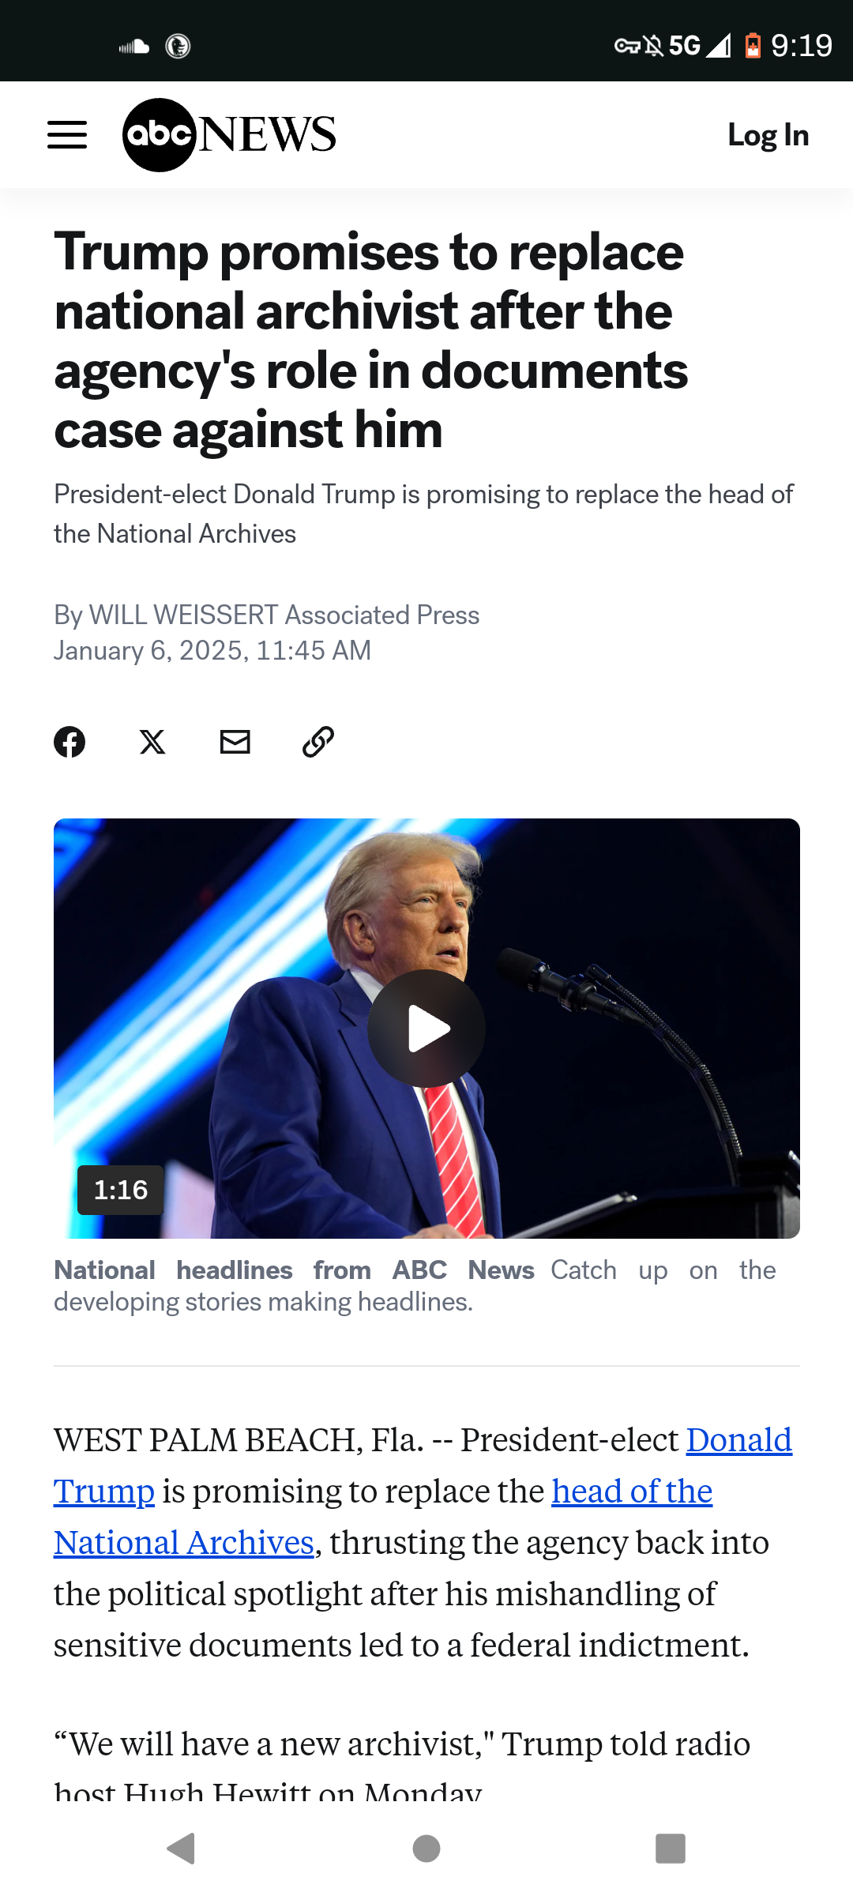Play the Trump video
The image size is (853, 1896).
click(x=426, y=1029)
